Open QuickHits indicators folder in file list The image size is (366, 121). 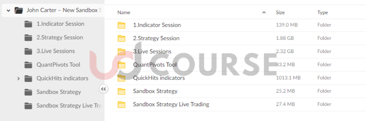point(159,78)
